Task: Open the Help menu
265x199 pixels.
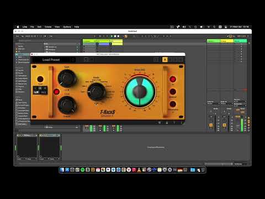Action: point(77,27)
